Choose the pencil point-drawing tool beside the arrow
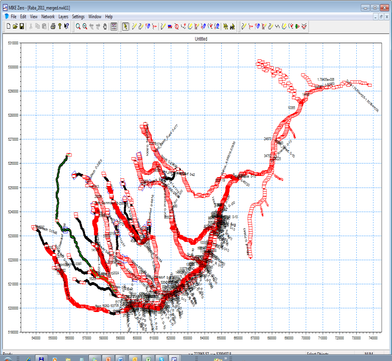 point(134,26)
